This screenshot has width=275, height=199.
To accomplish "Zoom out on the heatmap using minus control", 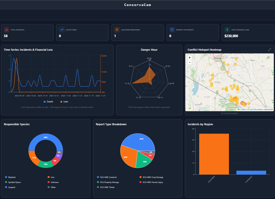I will pyautogui.click(x=189, y=62).
